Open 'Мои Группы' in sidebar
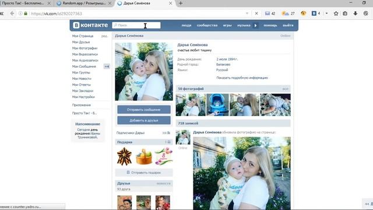This screenshot has width=373, height=210. (x=81, y=72)
